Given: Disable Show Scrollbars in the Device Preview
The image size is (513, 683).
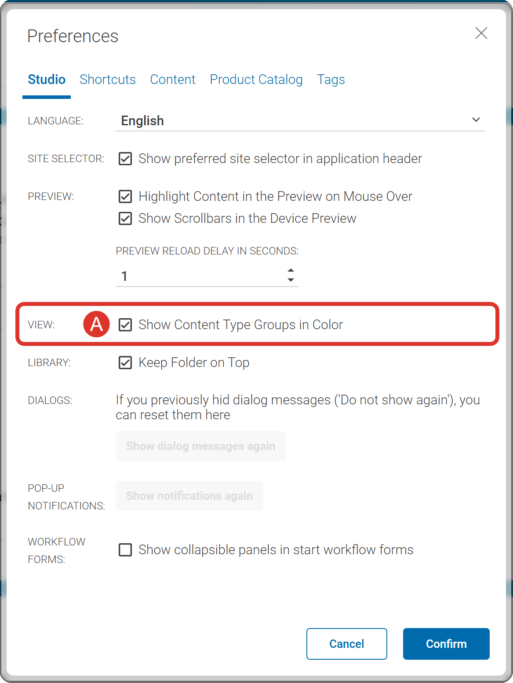Looking at the screenshot, I should coord(125,218).
